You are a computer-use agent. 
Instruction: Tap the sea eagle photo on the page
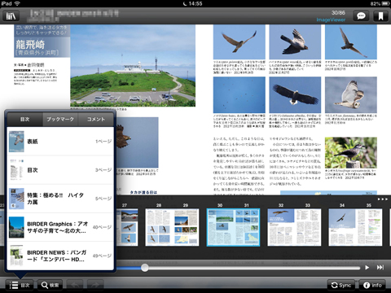pyautogui.click(x=295, y=95)
